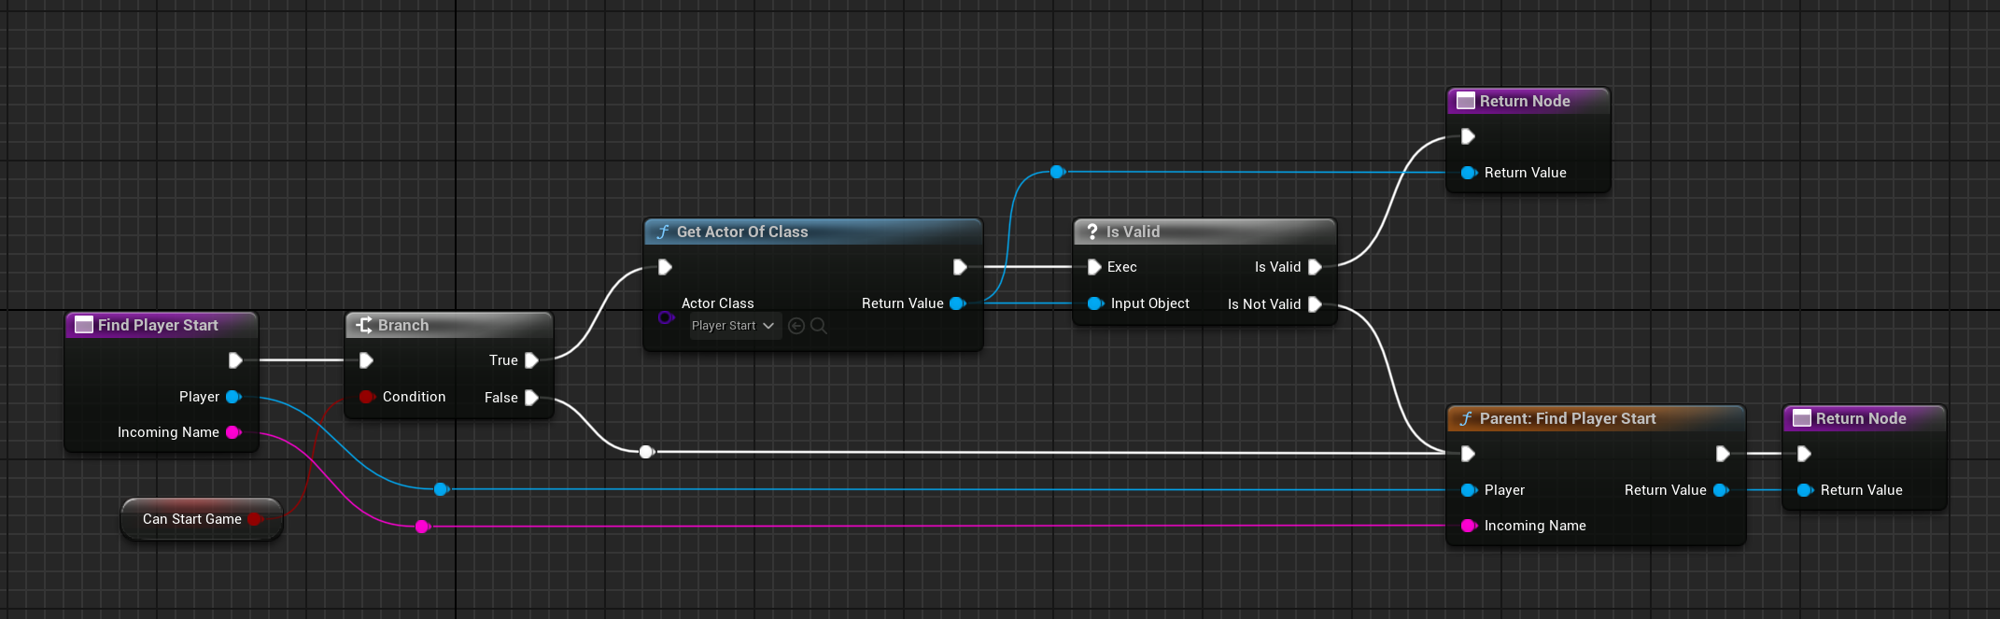2000x619 pixels.
Task: Select the Get Actor Of Class node title
Action: tap(742, 232)
